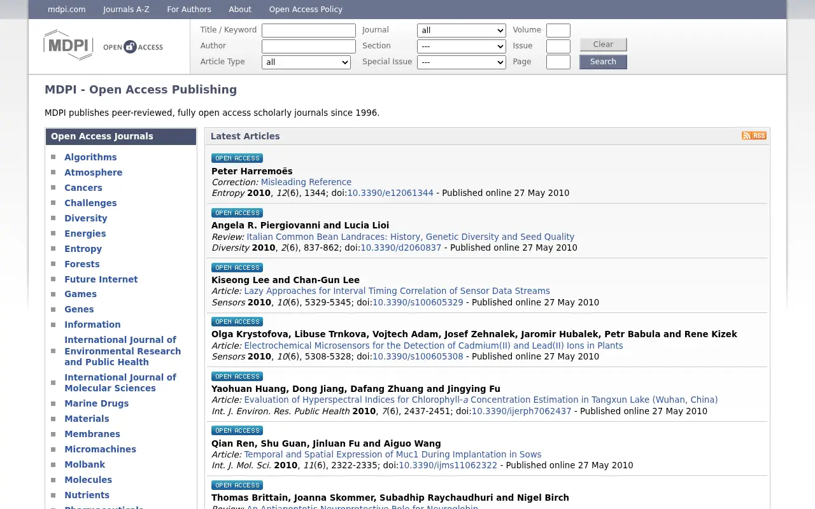Open the Forests journal link

82,264
